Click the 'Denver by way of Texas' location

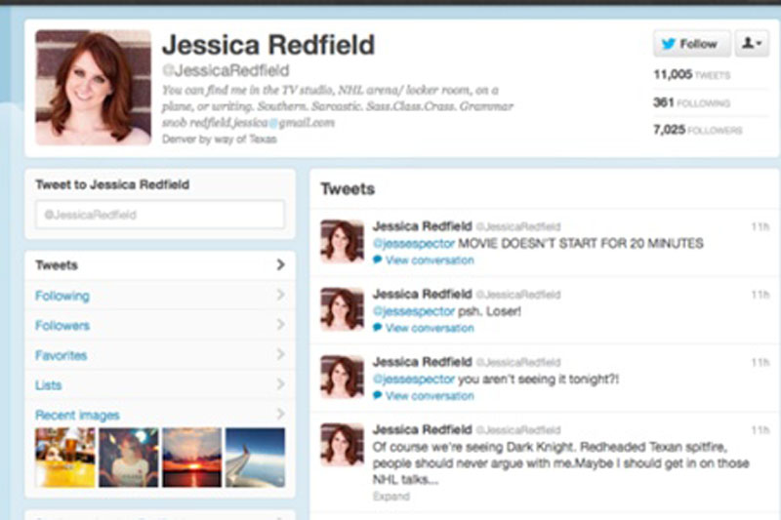219,139
